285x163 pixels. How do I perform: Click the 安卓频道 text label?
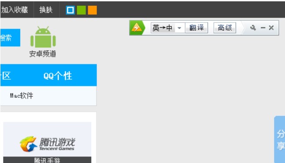pyautogui.click(x=43, y=54)
